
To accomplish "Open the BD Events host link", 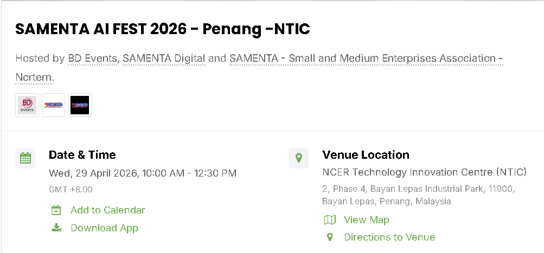I will click(x=92, y=58).
